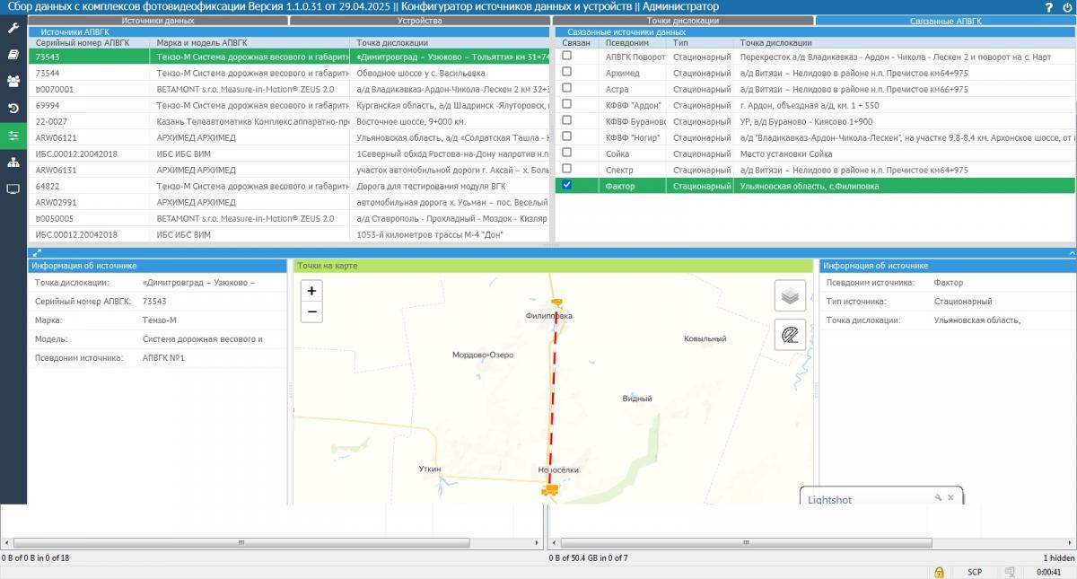Open the users group sidebar icon
Screen dimensions: 1077x579
(x=13, y=82)
